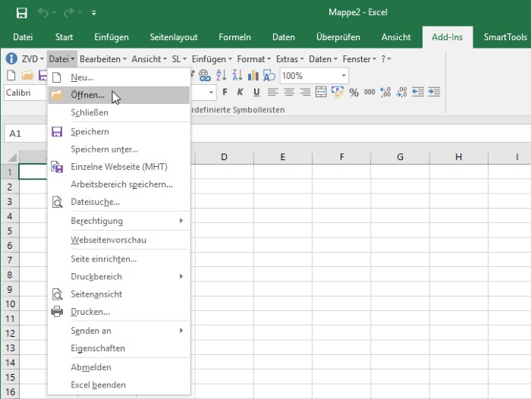Open the 100% zoom dropdown

344,76
